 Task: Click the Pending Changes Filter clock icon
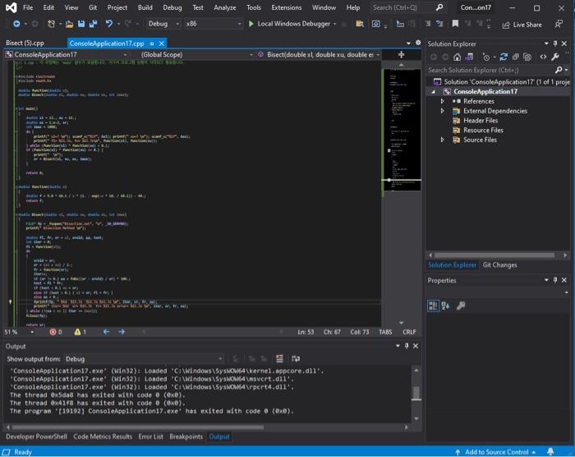pyautogui.click(x=486, y=58)
